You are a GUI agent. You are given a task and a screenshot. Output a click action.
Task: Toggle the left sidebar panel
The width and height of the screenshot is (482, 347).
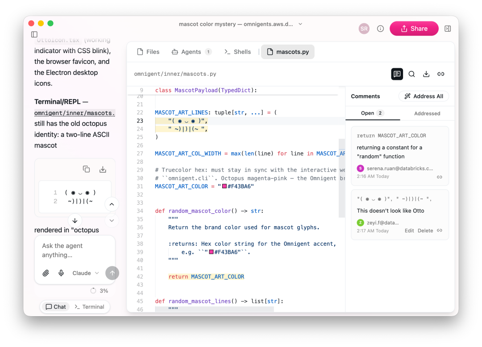34,34
